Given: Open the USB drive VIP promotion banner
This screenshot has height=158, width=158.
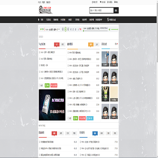Looking at the screenshot, I should 52,105.
